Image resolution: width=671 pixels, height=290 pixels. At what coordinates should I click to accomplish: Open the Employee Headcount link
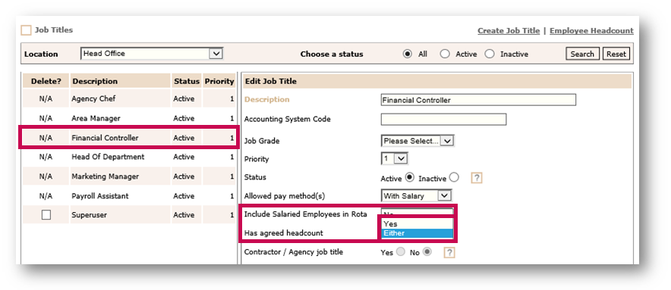pyautogui.click(x=591, y=31)
